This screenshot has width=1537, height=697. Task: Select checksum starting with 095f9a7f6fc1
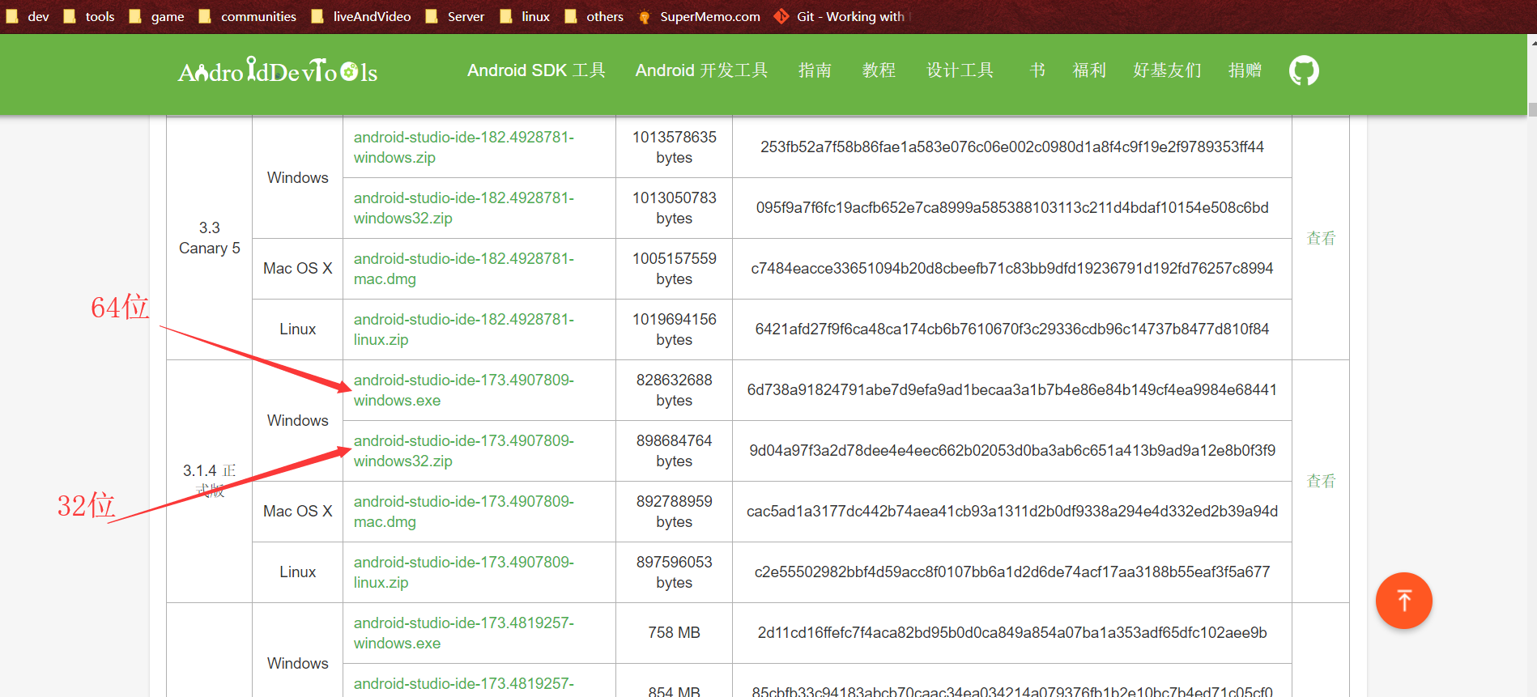(x=1011, y=208)
